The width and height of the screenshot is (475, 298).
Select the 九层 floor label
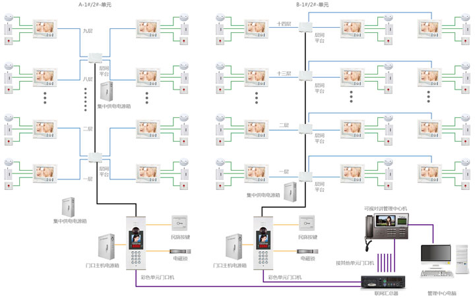click(88, 31)
